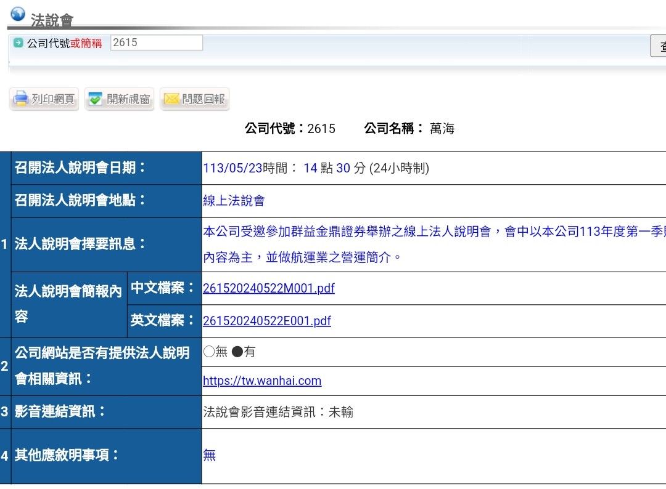Click the 召開法人說明會日期 header cell
This screenshot has width=666, height=489.
click(x=81, y=168)
